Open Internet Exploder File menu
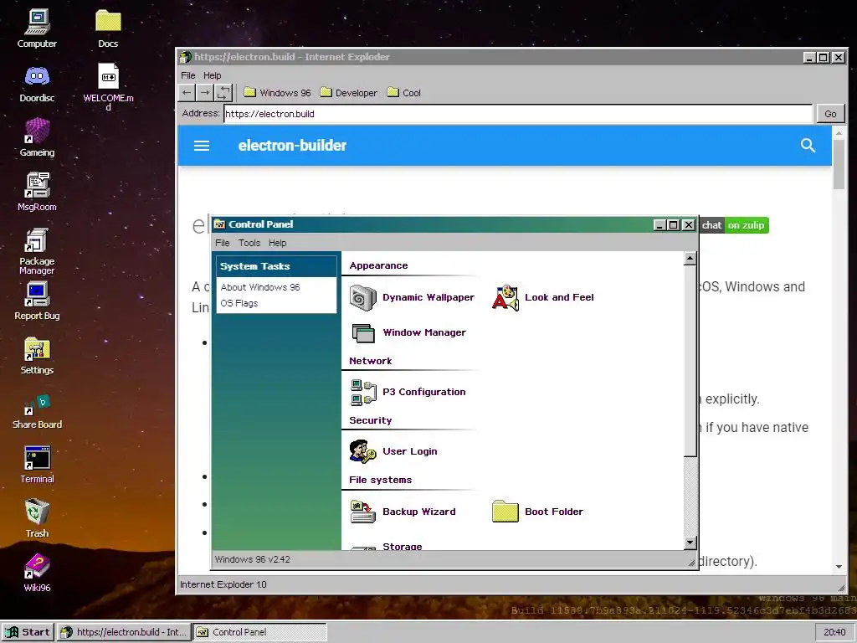857x643 pixels. 188,75
